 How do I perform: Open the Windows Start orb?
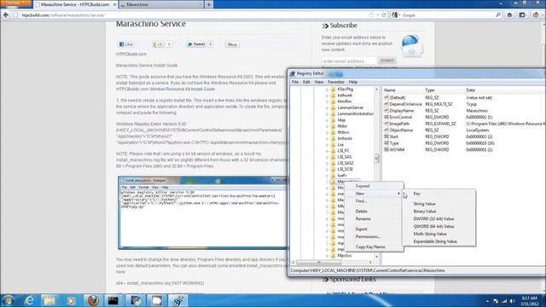point(9,300)
